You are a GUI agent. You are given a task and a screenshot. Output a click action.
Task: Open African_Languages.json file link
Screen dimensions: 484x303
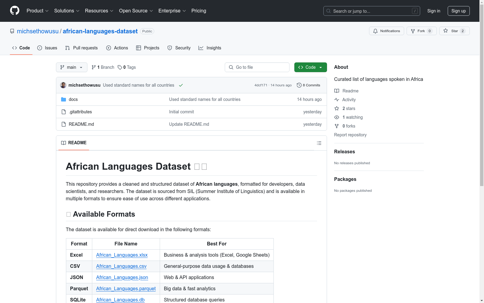122,278
